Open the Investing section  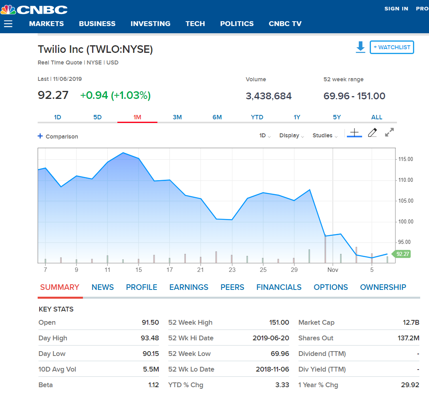pyautogui.click(x=151, y=24)
